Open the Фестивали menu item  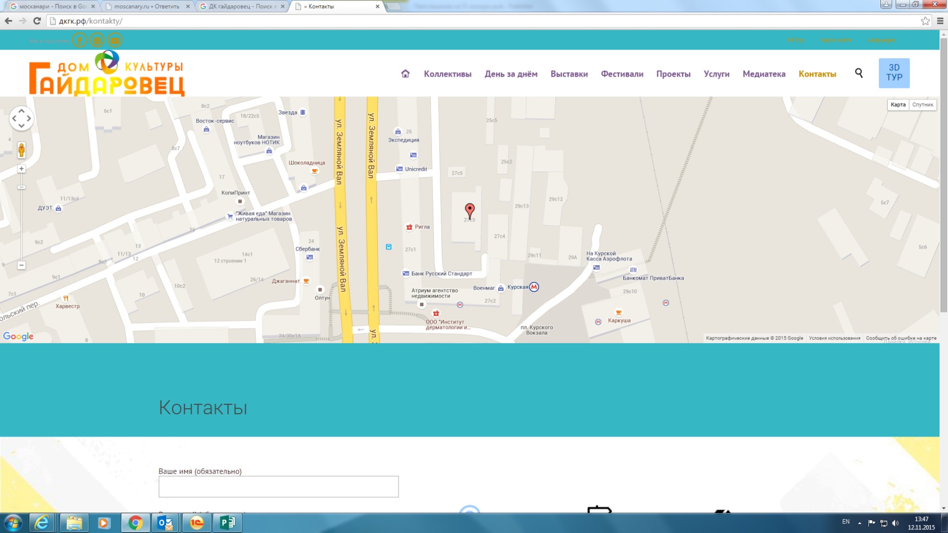coord(622,74)
